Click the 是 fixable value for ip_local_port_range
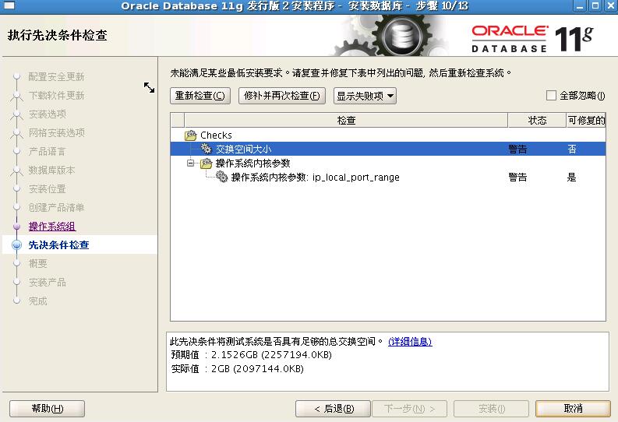 [571, 178]
